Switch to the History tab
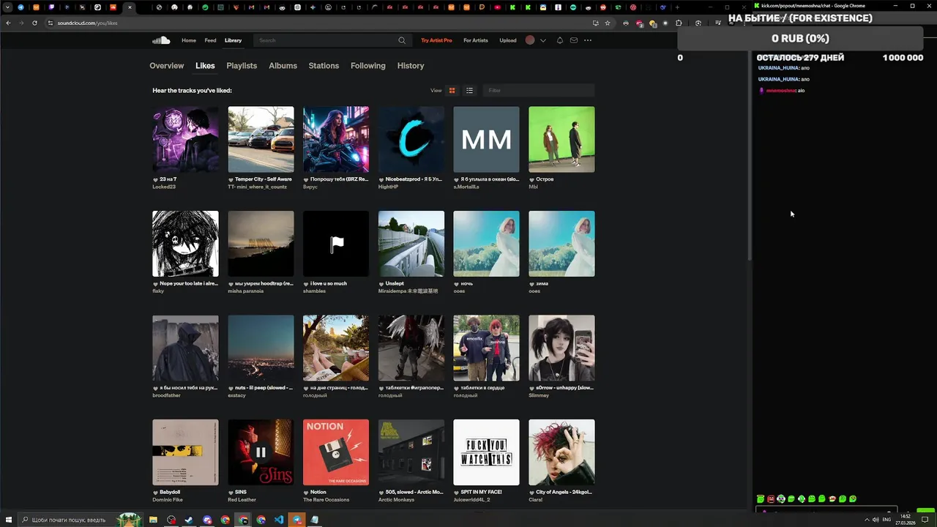The height and width of the screenshot is (527, 937). coord(411,66)
